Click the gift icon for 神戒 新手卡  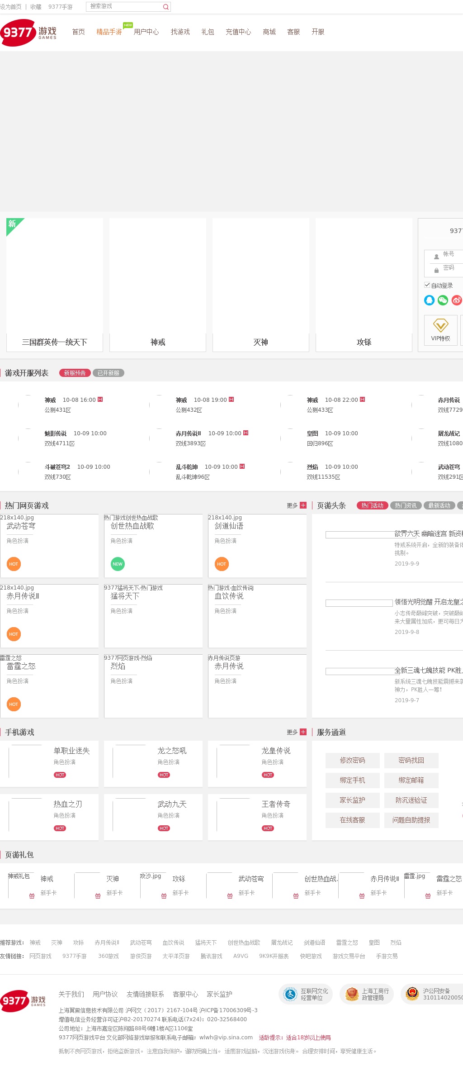tap(32, 896)
